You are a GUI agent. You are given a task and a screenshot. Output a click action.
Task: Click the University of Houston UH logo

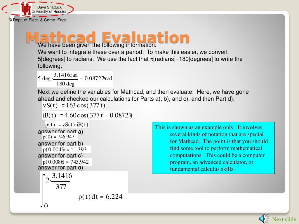[26, 9]
